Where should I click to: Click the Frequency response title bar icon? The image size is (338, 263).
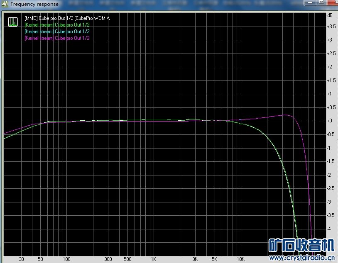(5, 4)
